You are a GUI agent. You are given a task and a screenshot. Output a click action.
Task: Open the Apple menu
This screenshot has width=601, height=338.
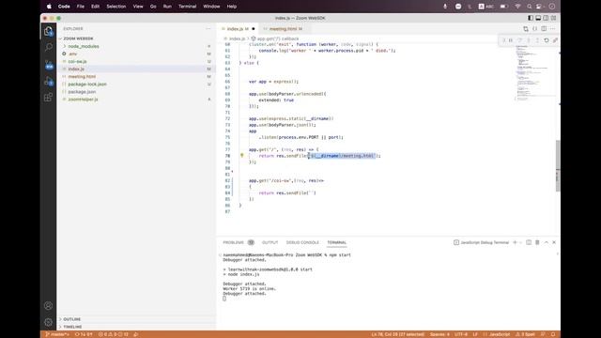click(49, 7)
